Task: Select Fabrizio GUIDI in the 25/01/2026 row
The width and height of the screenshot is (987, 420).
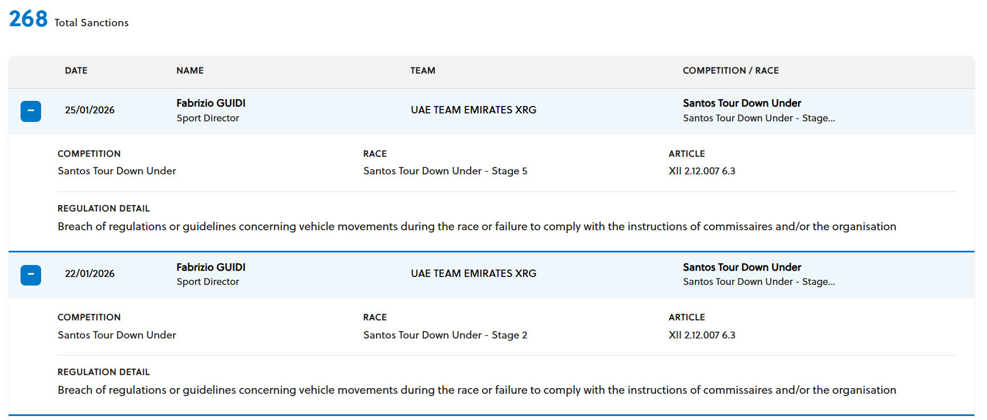Action: pyautogui.click(x=211, y=103)
